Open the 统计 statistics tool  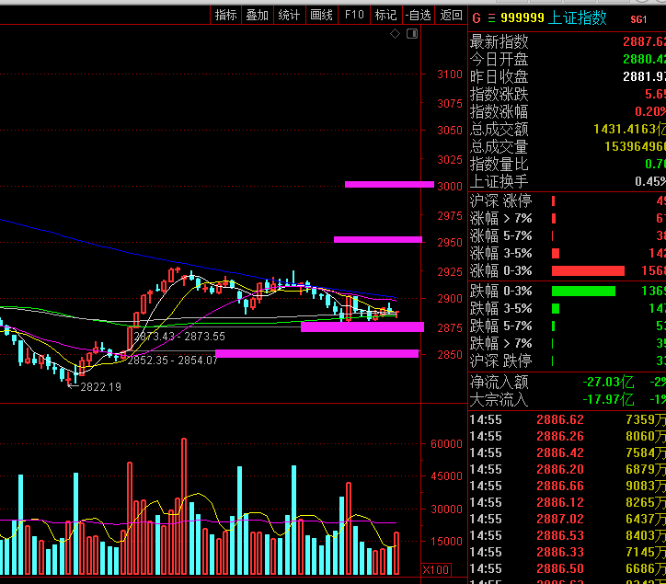click(x=289, y=15)
